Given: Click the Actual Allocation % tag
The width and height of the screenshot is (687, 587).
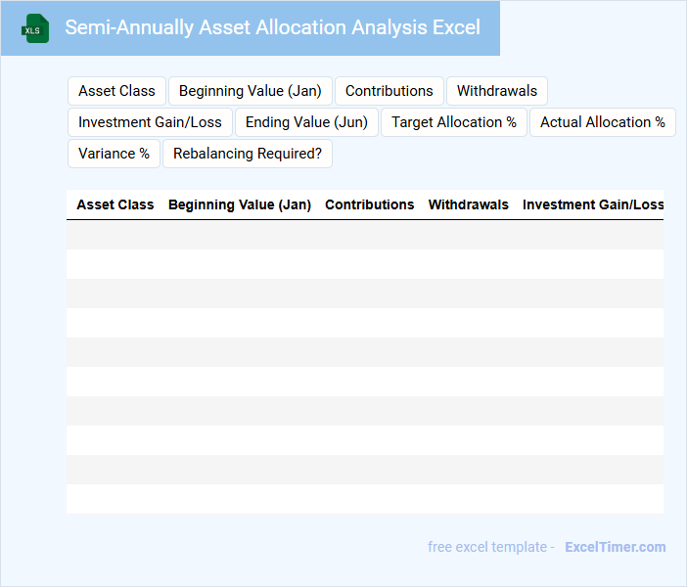Looking at the screenshot, I should coord(603,122).
